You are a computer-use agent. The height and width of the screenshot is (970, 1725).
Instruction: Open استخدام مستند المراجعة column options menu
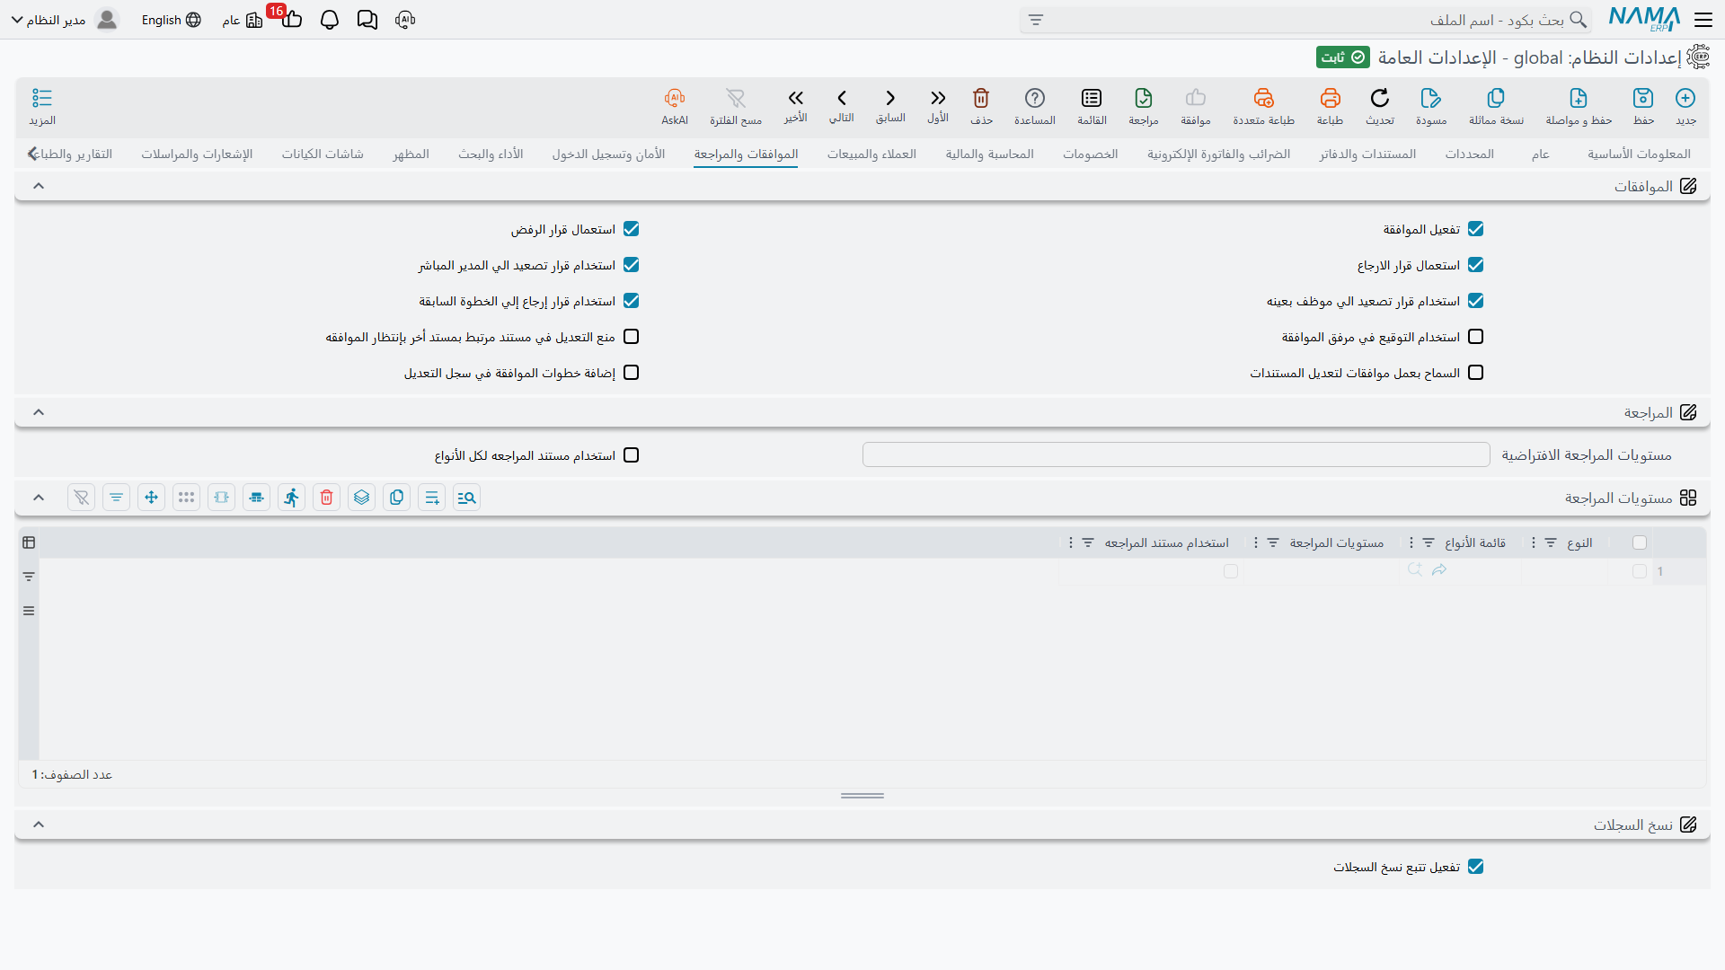tap(1071, 542)
